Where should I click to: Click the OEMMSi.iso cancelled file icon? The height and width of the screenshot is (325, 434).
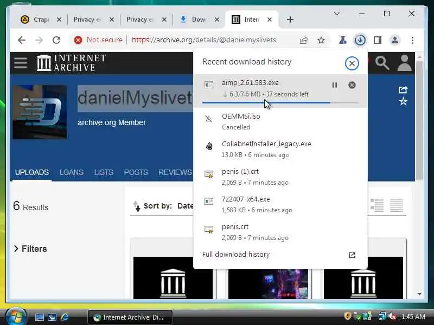(209, 119)
